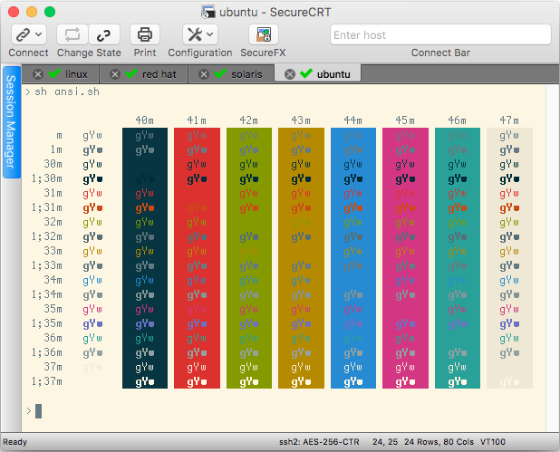This screenshot has height=452, width=560.
Task: Click the macOS green zoom window button
Action: pos(50,12)
